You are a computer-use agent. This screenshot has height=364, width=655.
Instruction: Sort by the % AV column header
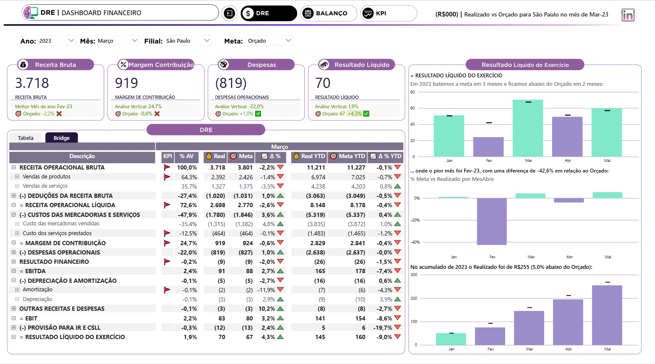coord(186,156)
